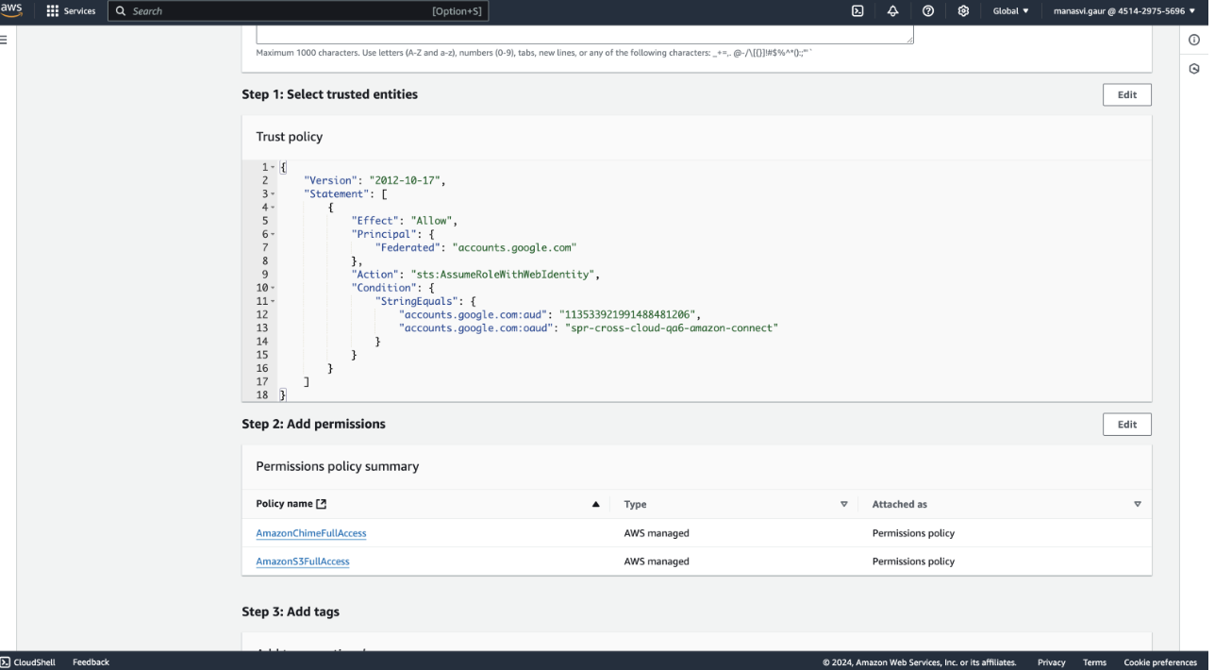
Task: Sort the Attached as column
Action: pos(1138,505)
